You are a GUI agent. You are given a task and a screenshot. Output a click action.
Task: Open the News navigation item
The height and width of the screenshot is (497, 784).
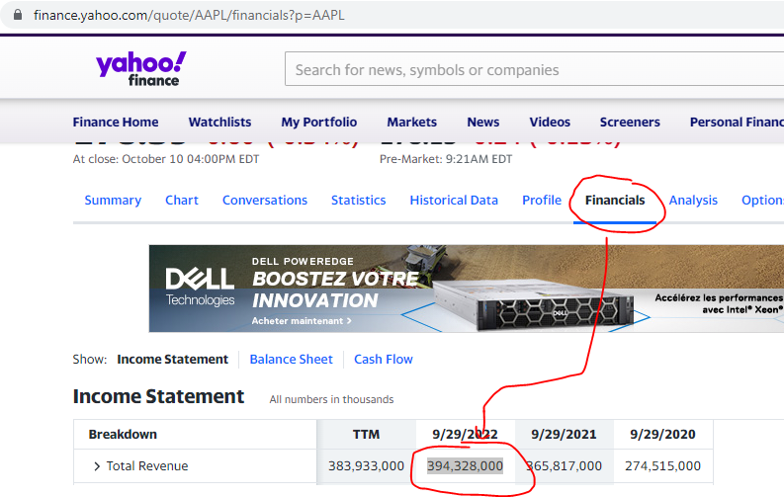pyautogui.click(x=483, y=122)
